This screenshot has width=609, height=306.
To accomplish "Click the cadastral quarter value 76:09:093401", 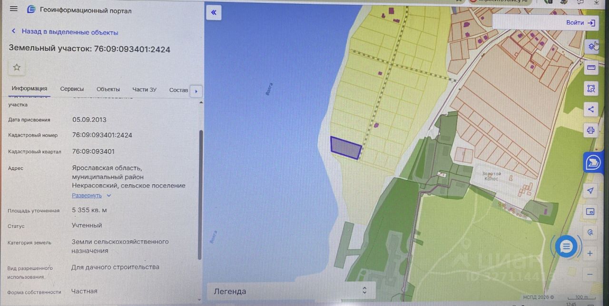I will [x=93, y=151].
